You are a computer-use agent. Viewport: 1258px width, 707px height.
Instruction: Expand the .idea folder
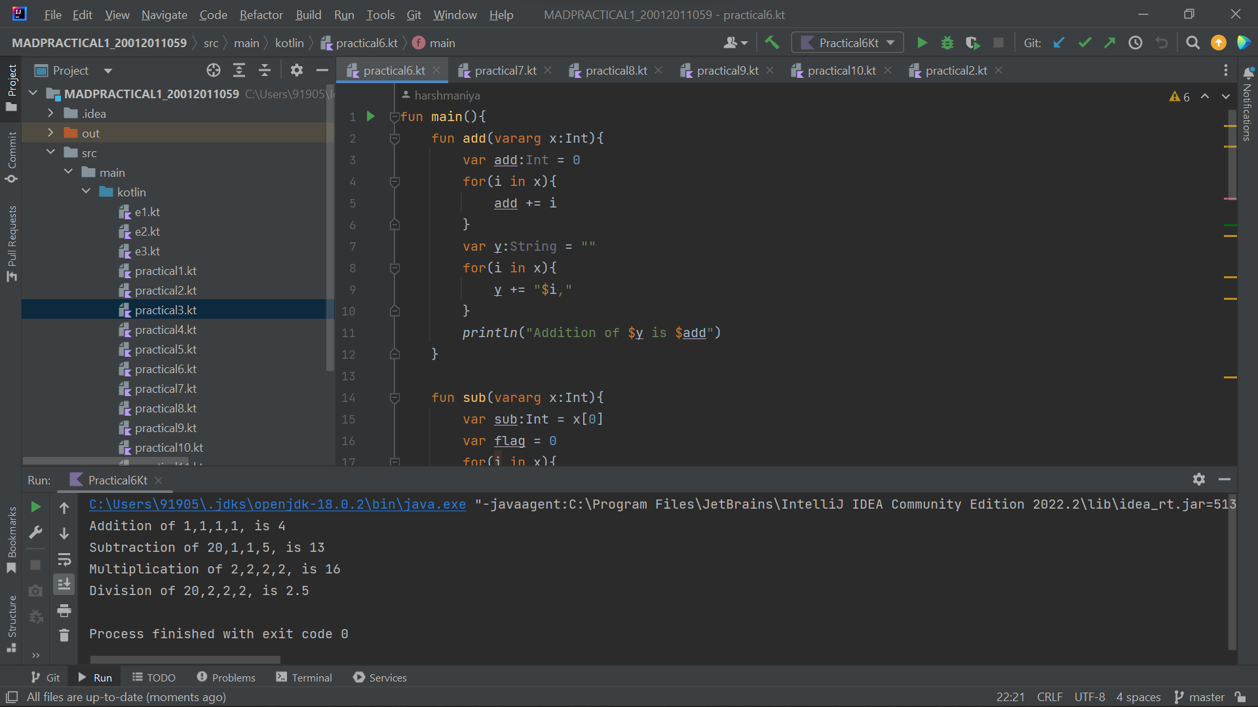tap(50, 113)
